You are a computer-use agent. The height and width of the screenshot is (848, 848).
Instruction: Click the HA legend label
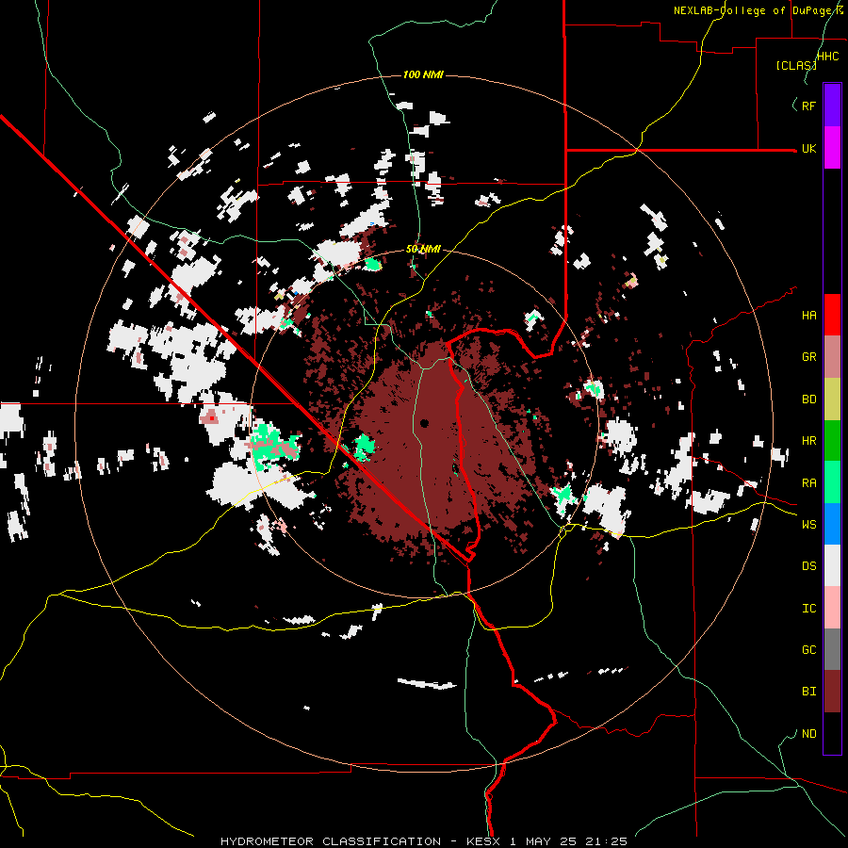[x=808, y=316]
